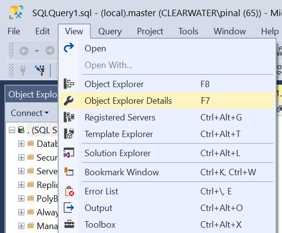Choose Error List from the View menu

click(x=167, y=191)
